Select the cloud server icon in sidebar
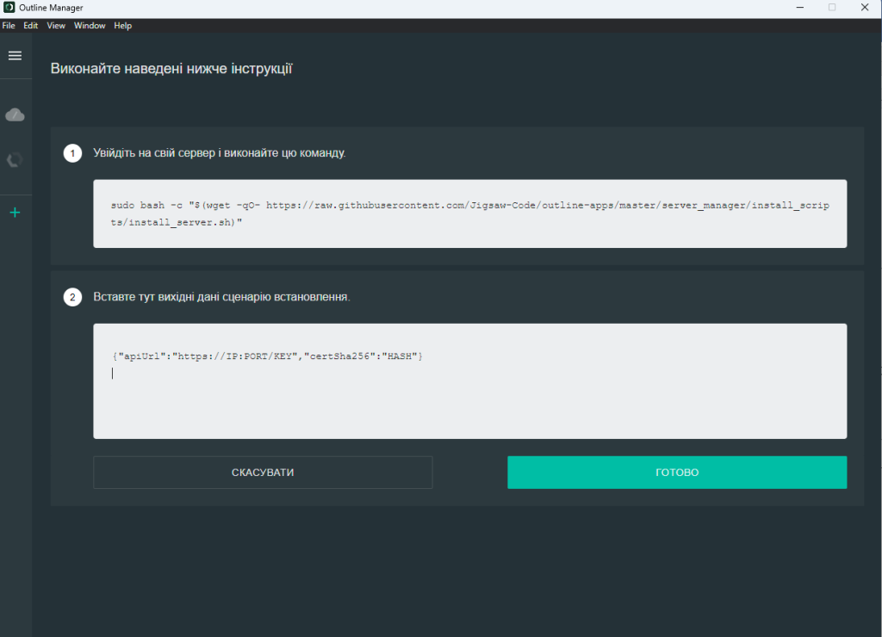Image resolution: width=882 pixels, height=637 pixels. 15,114
